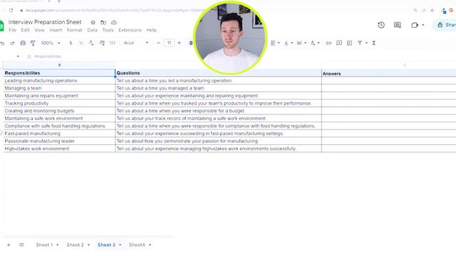The height and width of the screenshot is (256, 456).
Task: Click the redo arrow in the toolbar
Action: [x=12, y=43]
